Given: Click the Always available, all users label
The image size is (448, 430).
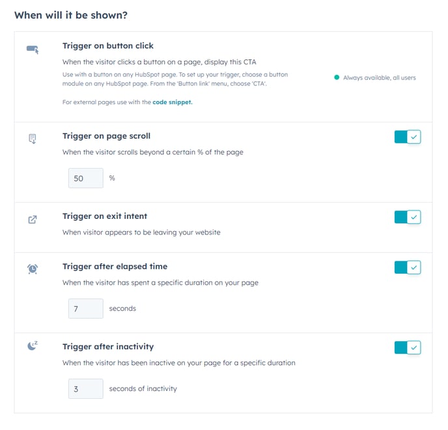Looking at the screenshot, I should 380,78.
